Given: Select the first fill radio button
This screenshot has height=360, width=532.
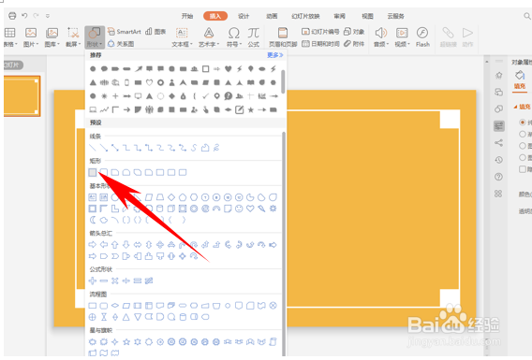Looking at the screenshot, I should coord(523,122).
